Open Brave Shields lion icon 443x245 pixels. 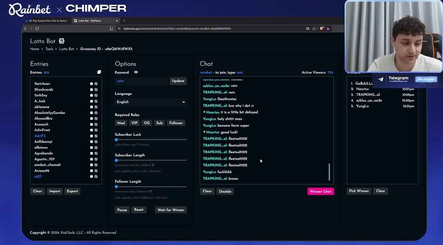[321, 29]
